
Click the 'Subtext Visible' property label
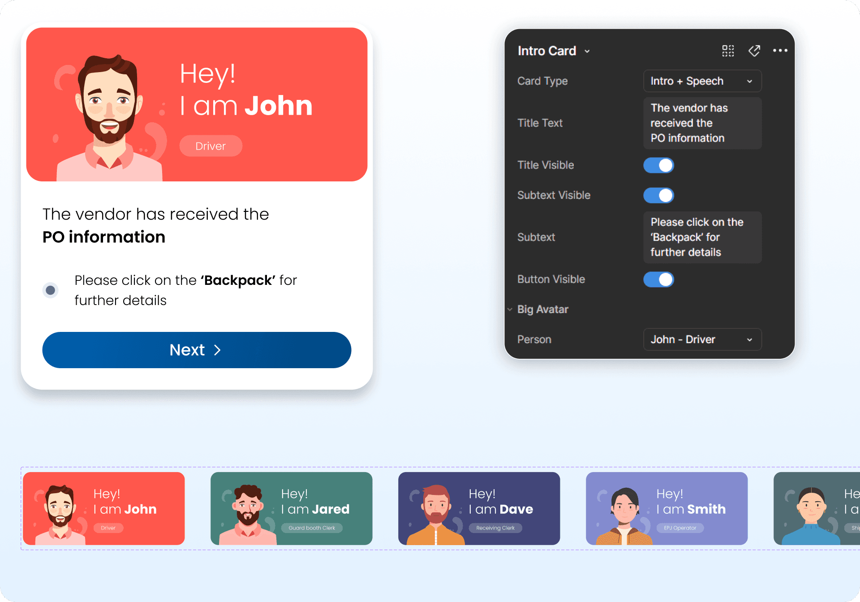click(554, 195)
